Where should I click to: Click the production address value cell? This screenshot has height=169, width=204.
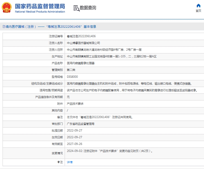click(x=112, y=57)
